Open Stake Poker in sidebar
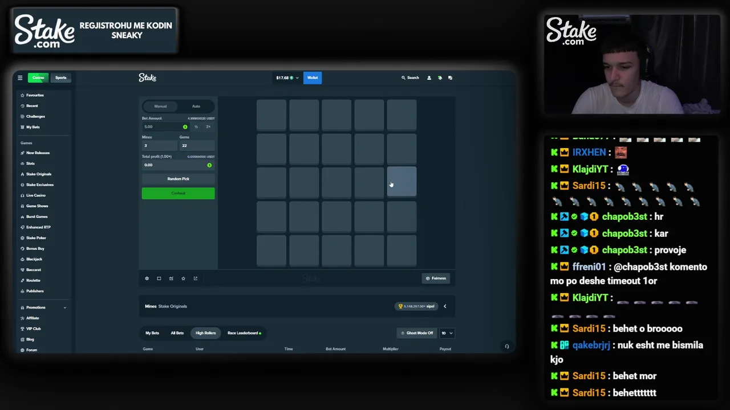The width and height of the screenshot is (730, 410). pos(33,238)
